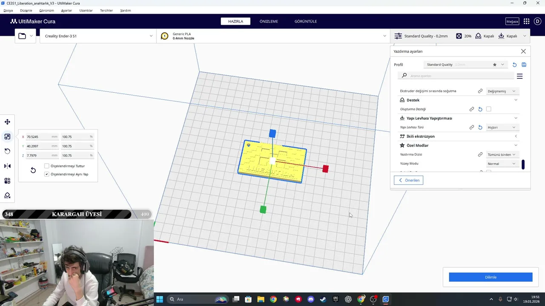Viewport: 545px width, 306px height.
Task: Click the blue Z-axis scale handle
Action: [272, 133]
